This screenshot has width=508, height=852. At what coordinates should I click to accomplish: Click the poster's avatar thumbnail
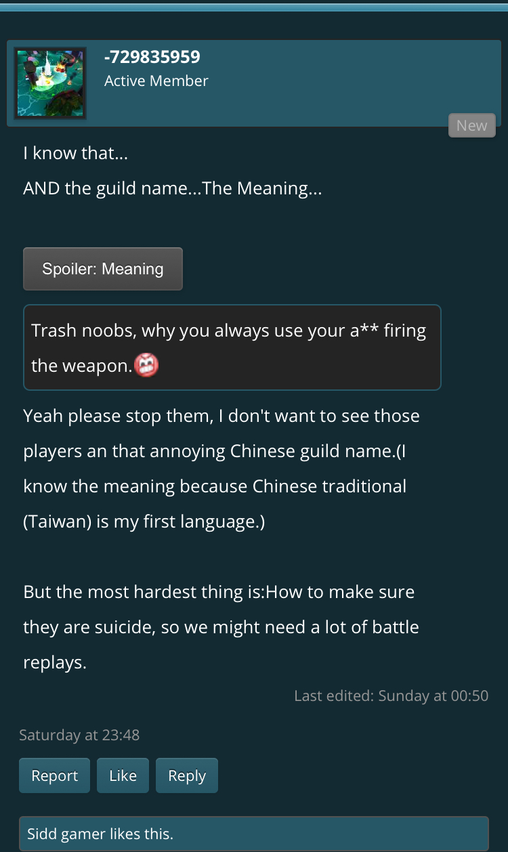tap(50, 83)
